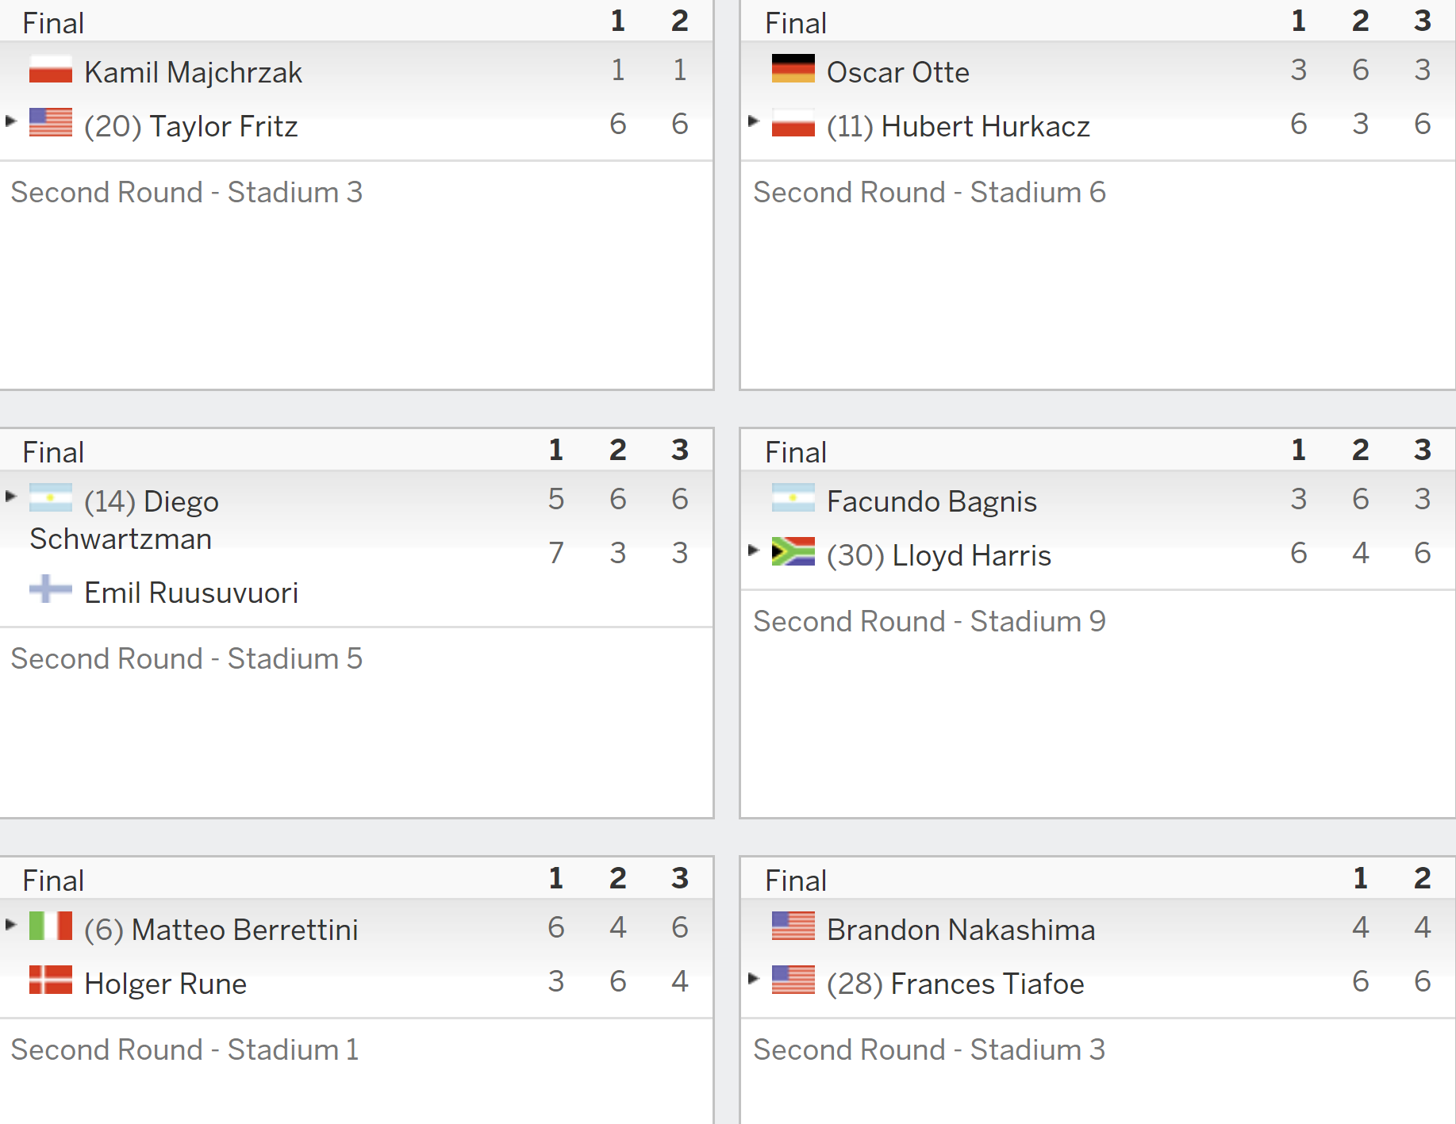This screenshot has width=1456, height=1124.
Task: Click USA flag next to Taylor Fritz
Action: (50, 122)
